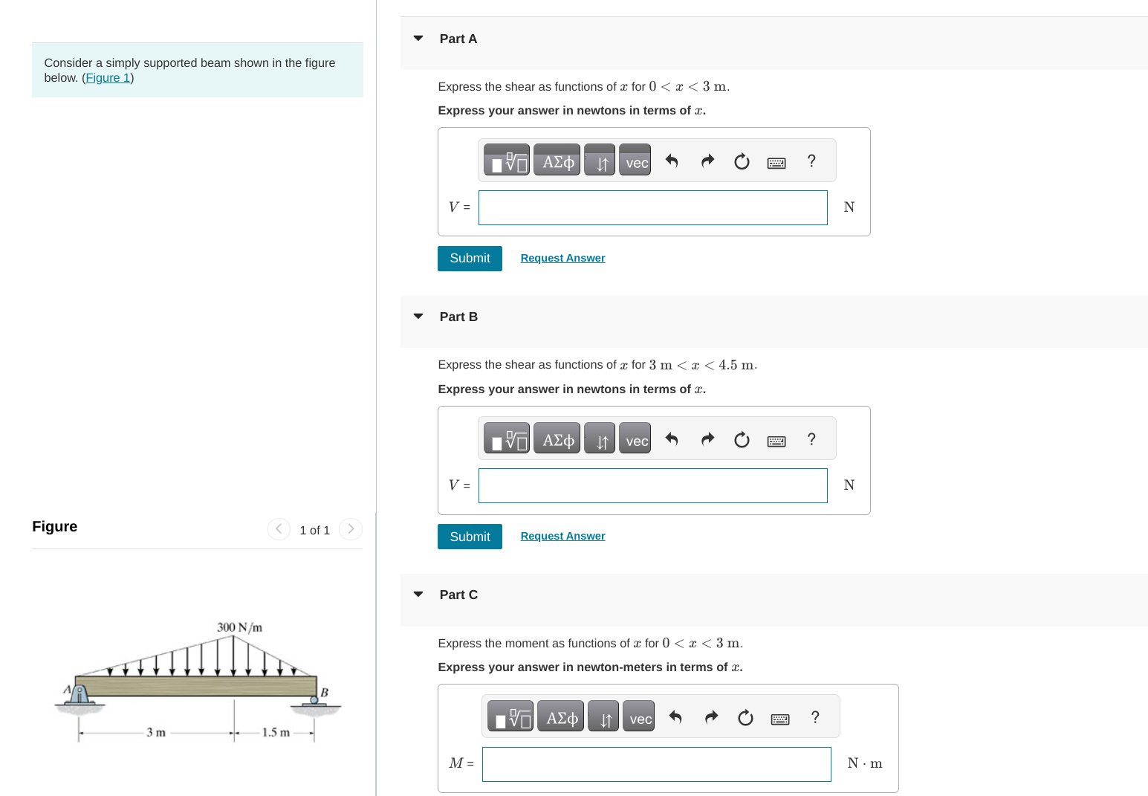Image resolution: width=1148 pixels, height=796 pixels.
Task: Redo edit in Part C toolbar
Action: (x=711, y=716)
